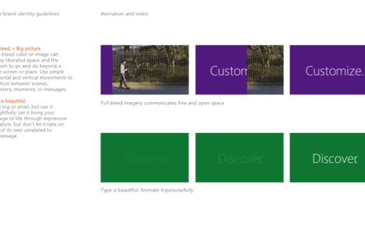Select the orange 'Big picture' heading
Viewport: 365px width, 230px height.
(x=28, y=49)
